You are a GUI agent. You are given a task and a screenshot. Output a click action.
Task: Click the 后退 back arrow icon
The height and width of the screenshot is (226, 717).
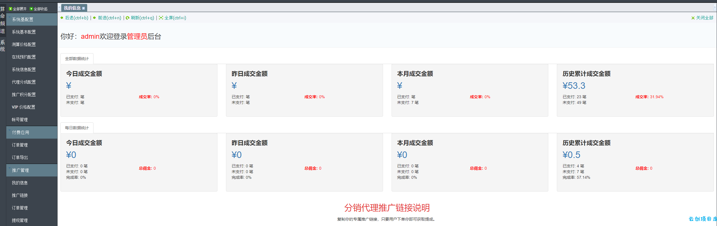[62, 18]
